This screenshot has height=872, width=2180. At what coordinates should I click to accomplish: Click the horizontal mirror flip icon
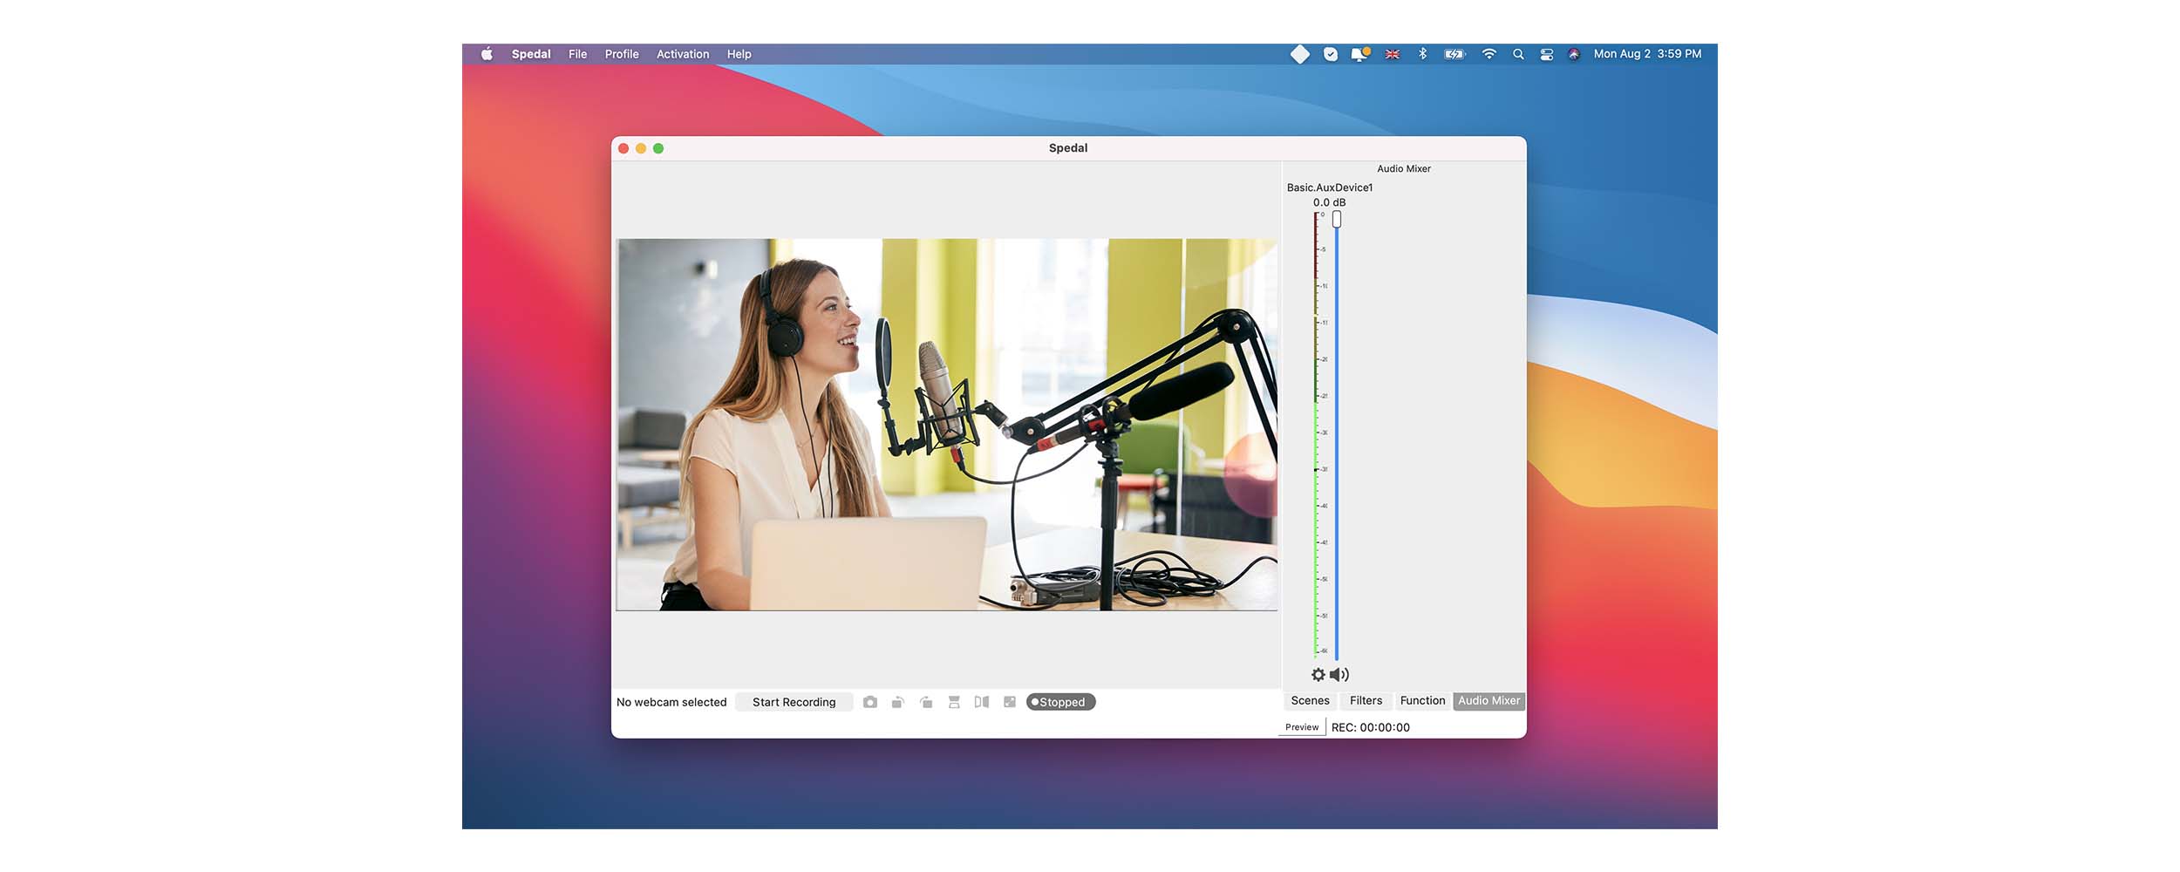[982, 702]
